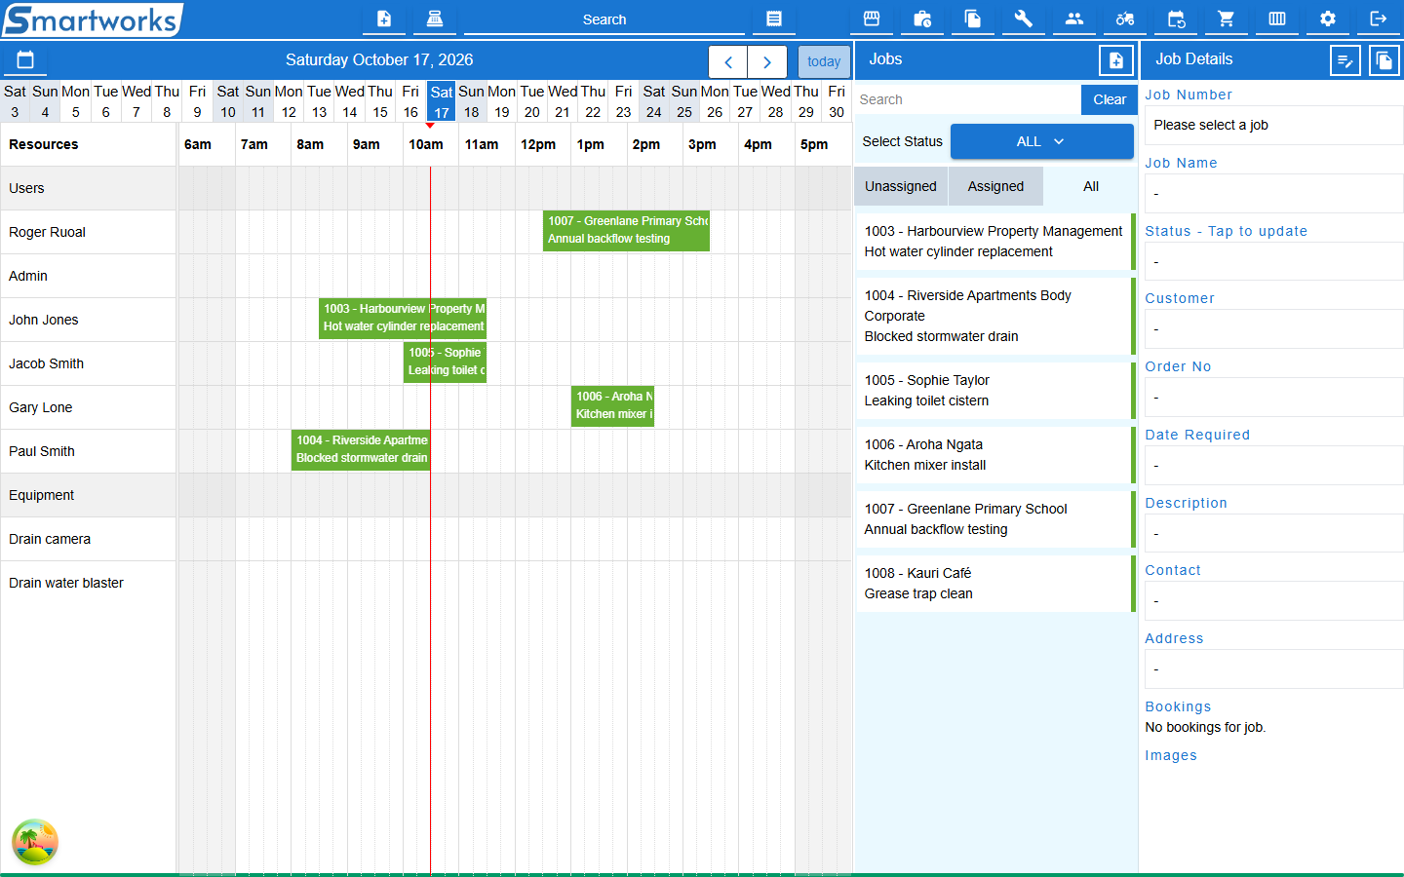Screen dimensions: 1404x877
Task: Select job 1007 Greenlane Primary School in list
Action: click(x=995, y=519)
